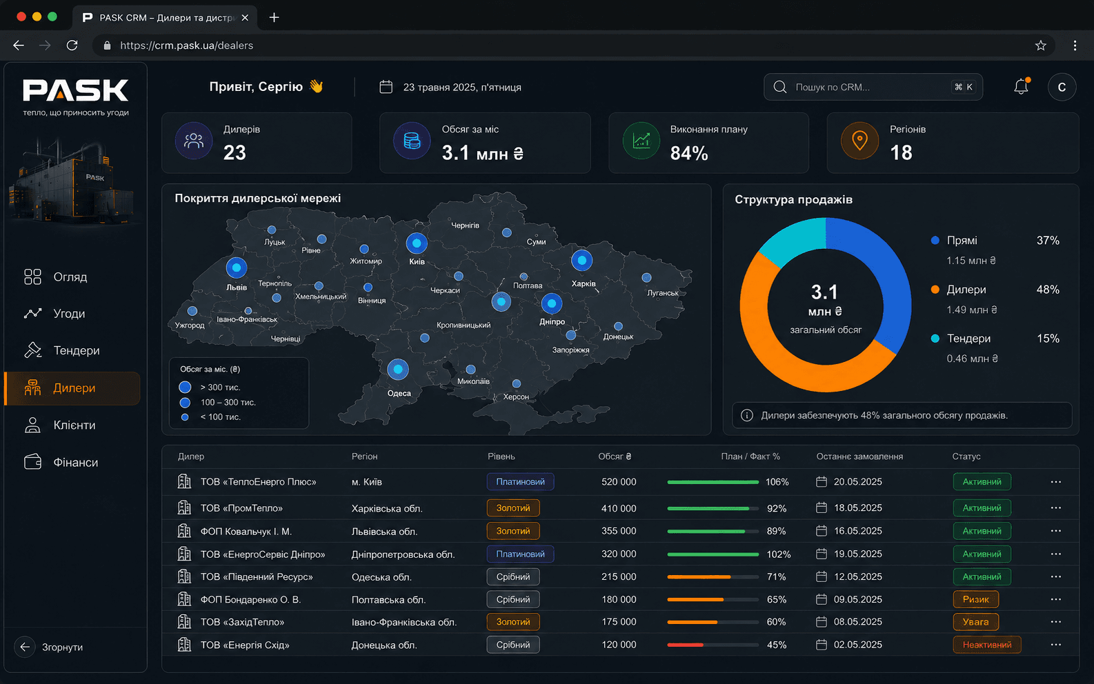Click the Харків map marker
Viewport: 1094px width, 684px height.
click(582, 261)
